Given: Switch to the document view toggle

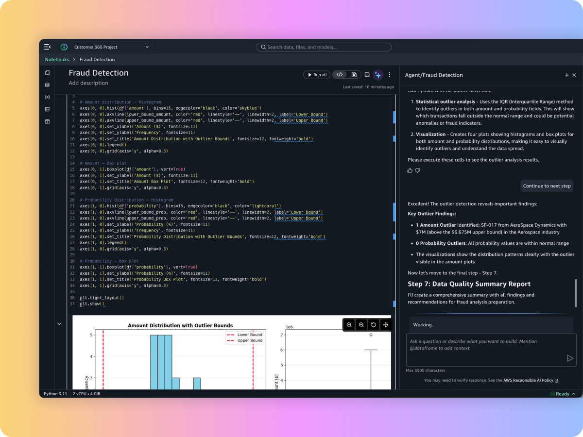Looking at the screenshot, I should click(x=354, y=75).
